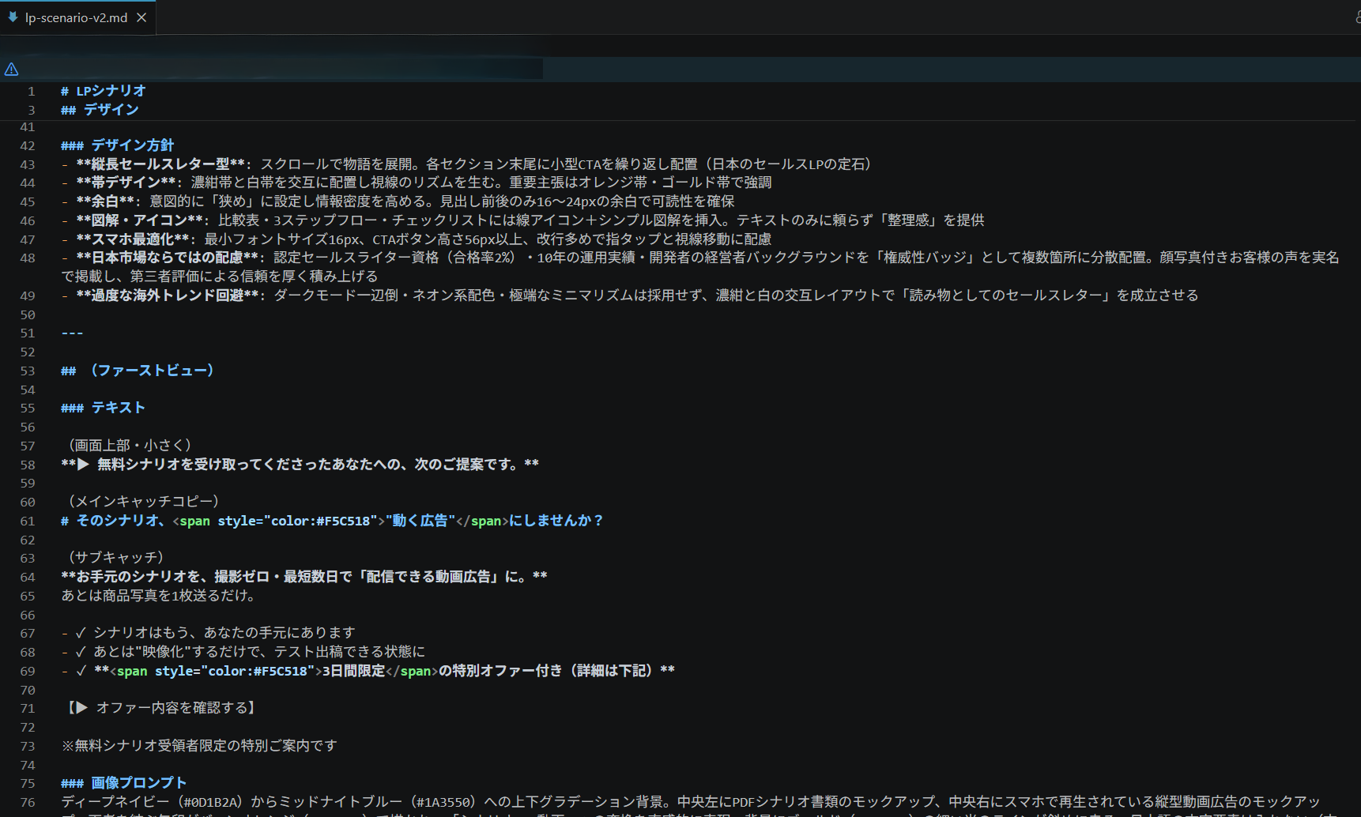Place cursor in heading '### 画像プロンプト'
The height and width of the screenshot is (817, 1361).
pos(123,783)
